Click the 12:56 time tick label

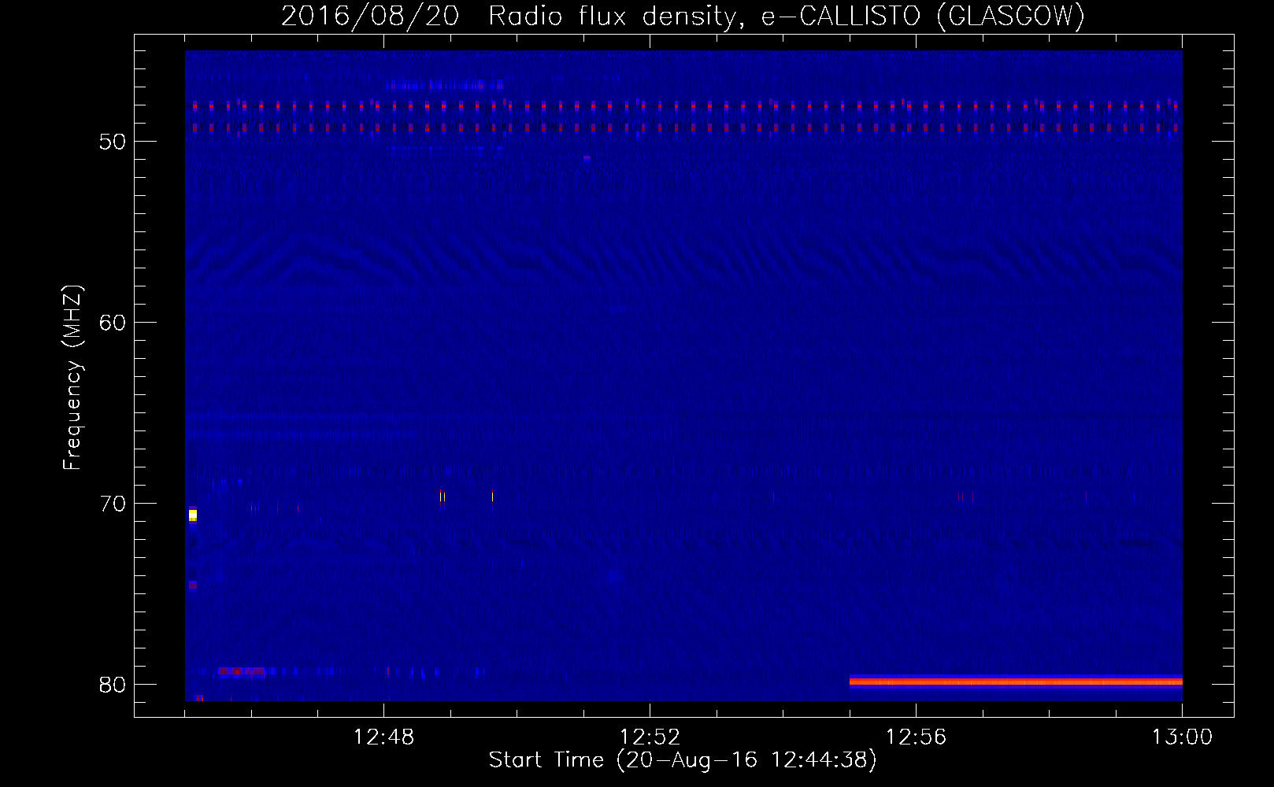point(916,737)
